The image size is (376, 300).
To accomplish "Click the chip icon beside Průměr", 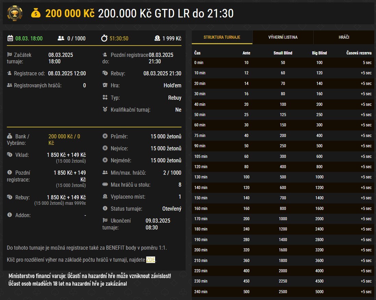I will (x=105, y=136).
